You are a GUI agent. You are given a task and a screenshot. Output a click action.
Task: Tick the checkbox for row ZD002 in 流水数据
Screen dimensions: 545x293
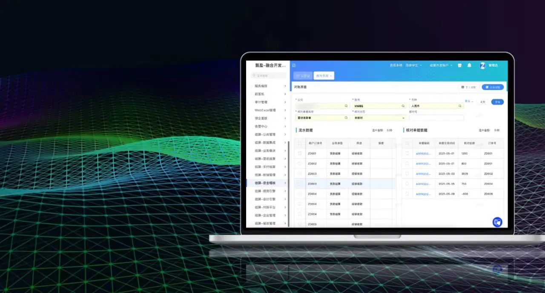[x=300, y=163]
